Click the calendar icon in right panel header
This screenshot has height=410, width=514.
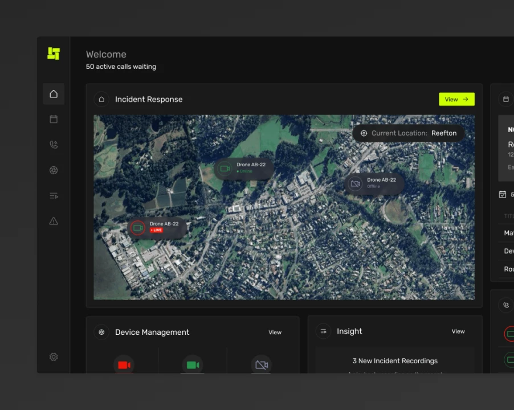pyautogui.click(x=506, y=99)
